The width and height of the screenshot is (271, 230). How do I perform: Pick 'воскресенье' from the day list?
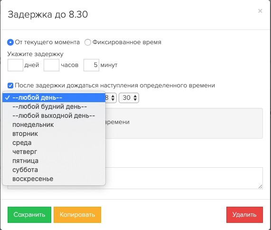tap(54, 179)
